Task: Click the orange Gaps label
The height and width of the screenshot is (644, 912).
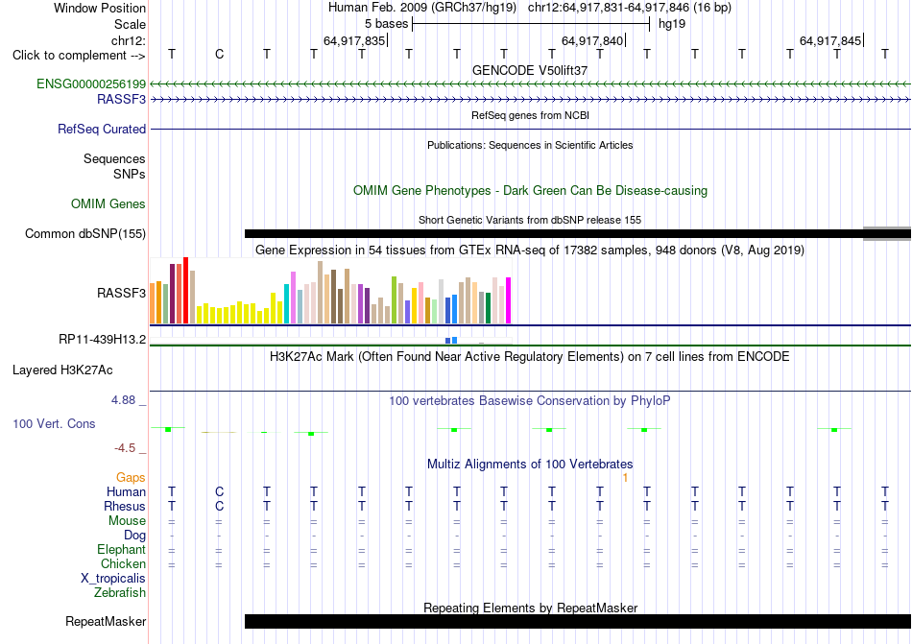Action: (131, 477)
